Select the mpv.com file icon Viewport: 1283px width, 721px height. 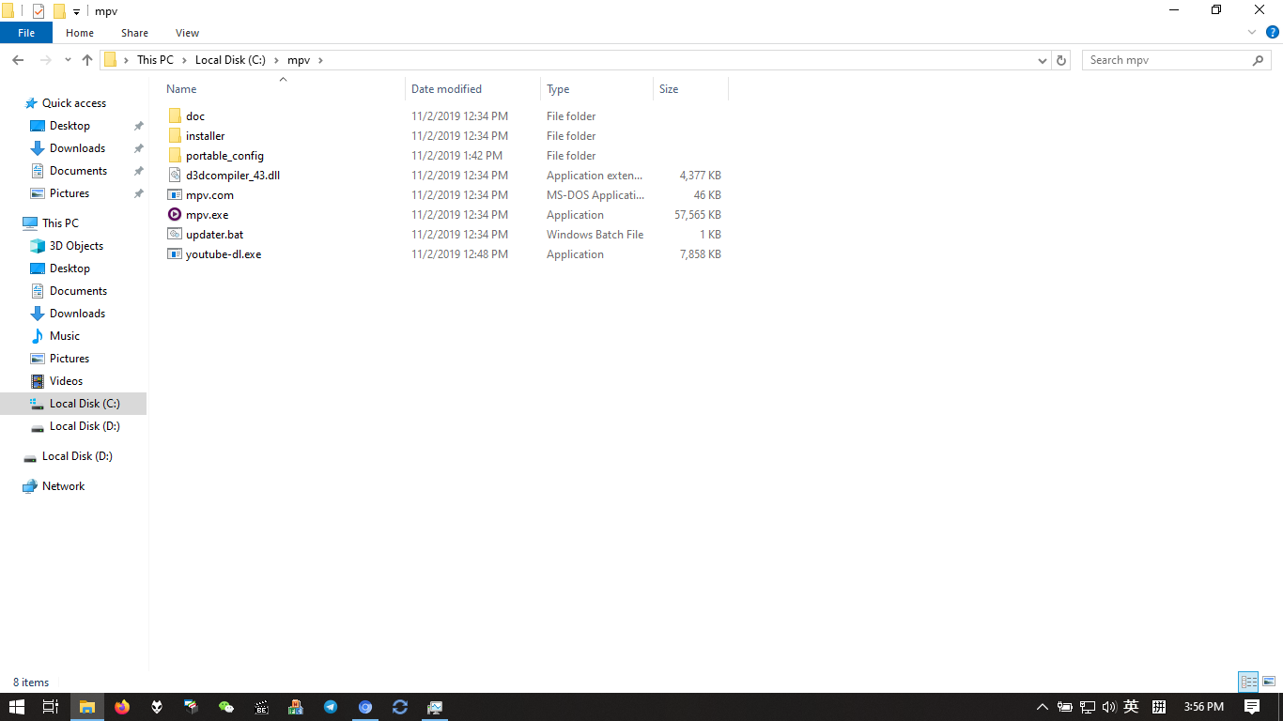(175, 195)
